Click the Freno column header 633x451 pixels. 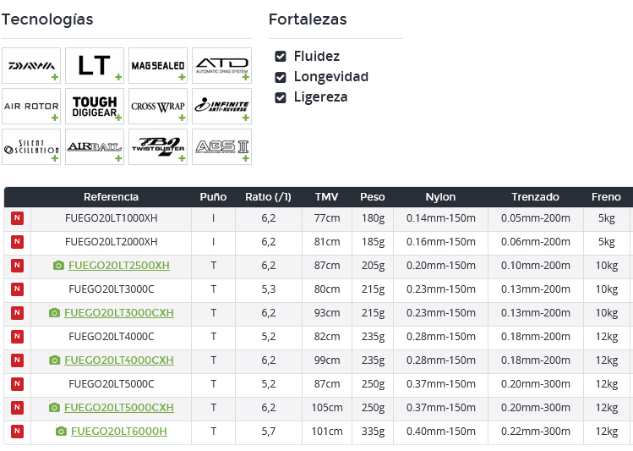(x=606, y=197)
